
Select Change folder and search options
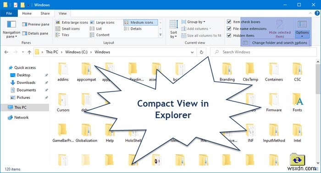275,43
